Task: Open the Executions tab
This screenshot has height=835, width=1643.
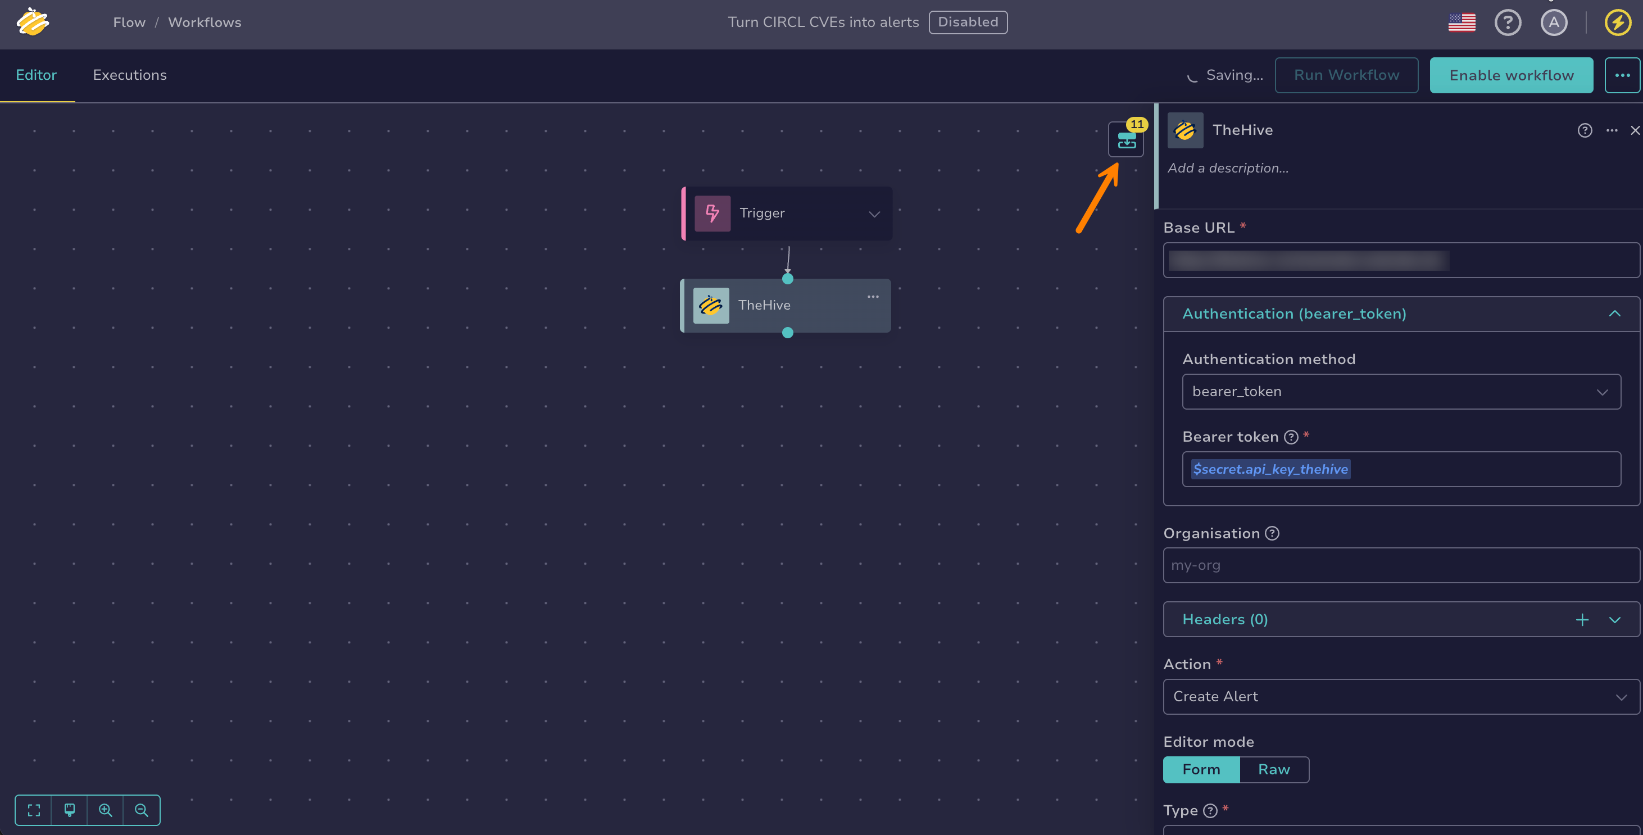Action: 129,75
